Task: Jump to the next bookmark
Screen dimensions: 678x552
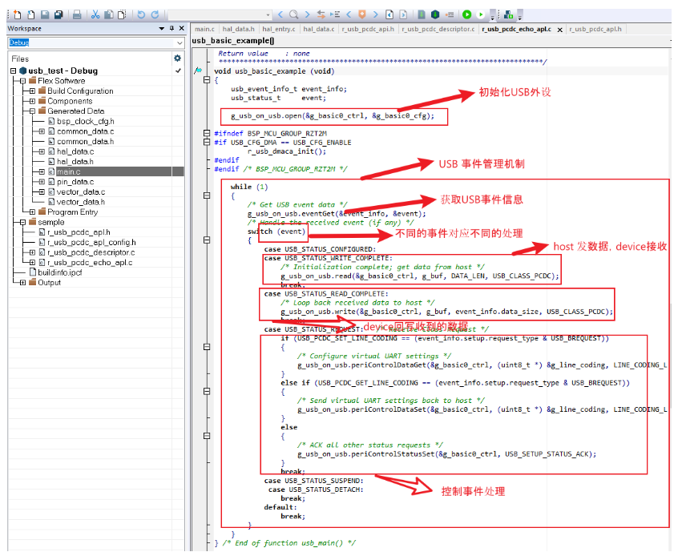Action: tap(376, 14)
